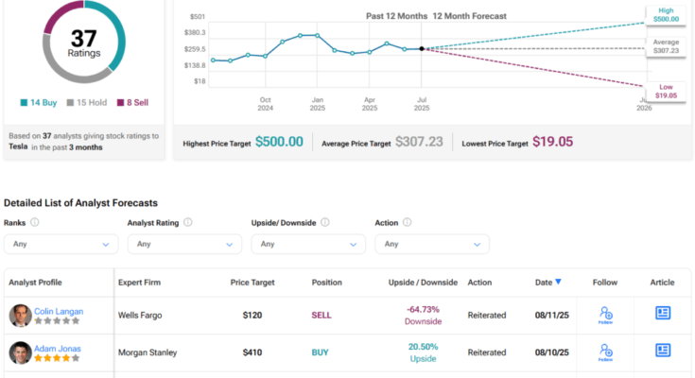Click the $120 price target cell
695x378 pixels.
tap(252, 315)
